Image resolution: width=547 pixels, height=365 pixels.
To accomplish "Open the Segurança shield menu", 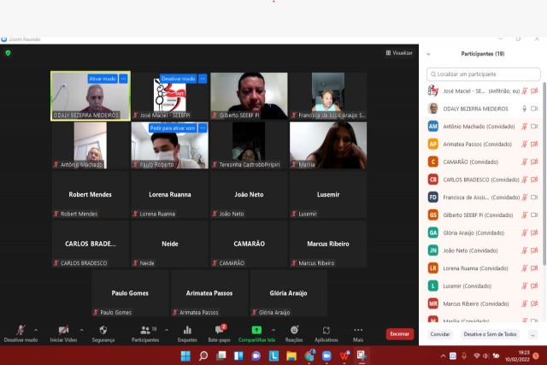I will (103, 330).
